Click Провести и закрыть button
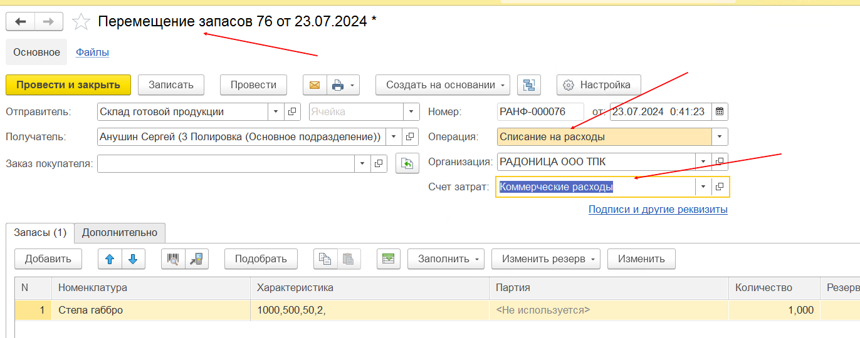Screen dimensions: 860x338 coord(68,85)
